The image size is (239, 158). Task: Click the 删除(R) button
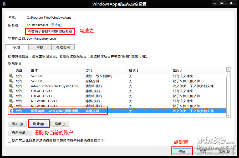coord(39,124)
